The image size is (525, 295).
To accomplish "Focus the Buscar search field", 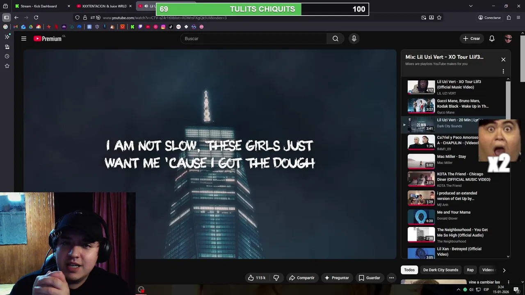I will coord(253,39).
